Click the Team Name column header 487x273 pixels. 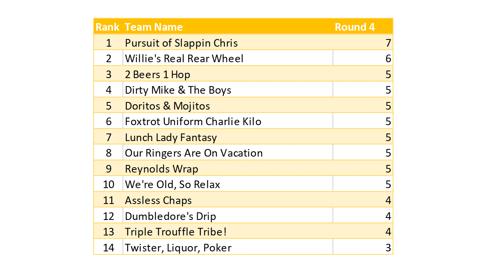(154, 27)
